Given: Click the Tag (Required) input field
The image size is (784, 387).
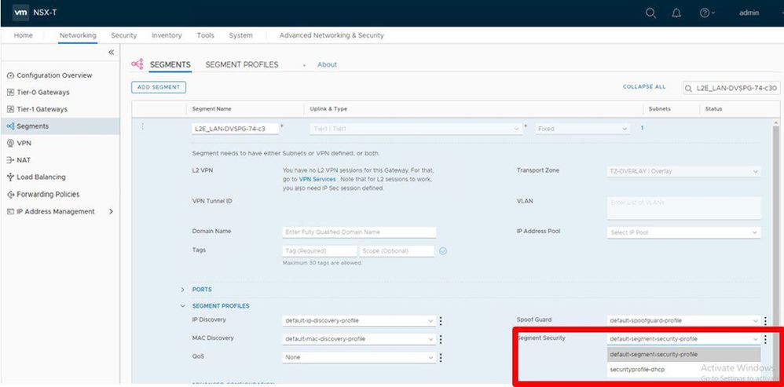Looking at the screenshot, I should click(320, 251).
